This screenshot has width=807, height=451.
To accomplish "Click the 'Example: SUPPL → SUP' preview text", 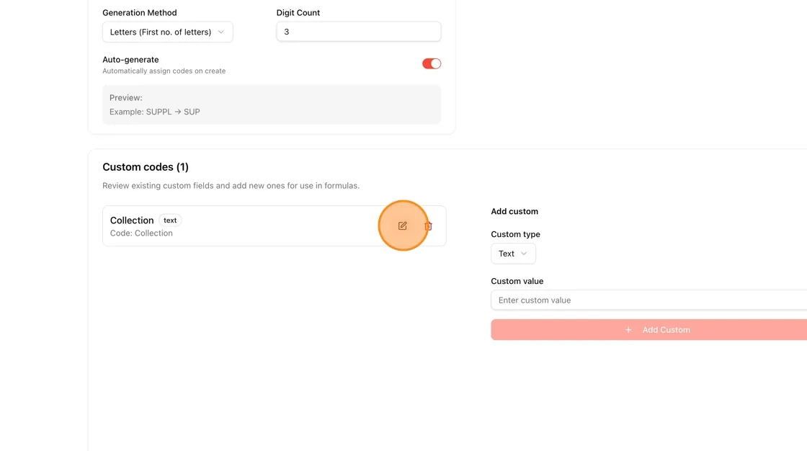I will click(154, 112).
